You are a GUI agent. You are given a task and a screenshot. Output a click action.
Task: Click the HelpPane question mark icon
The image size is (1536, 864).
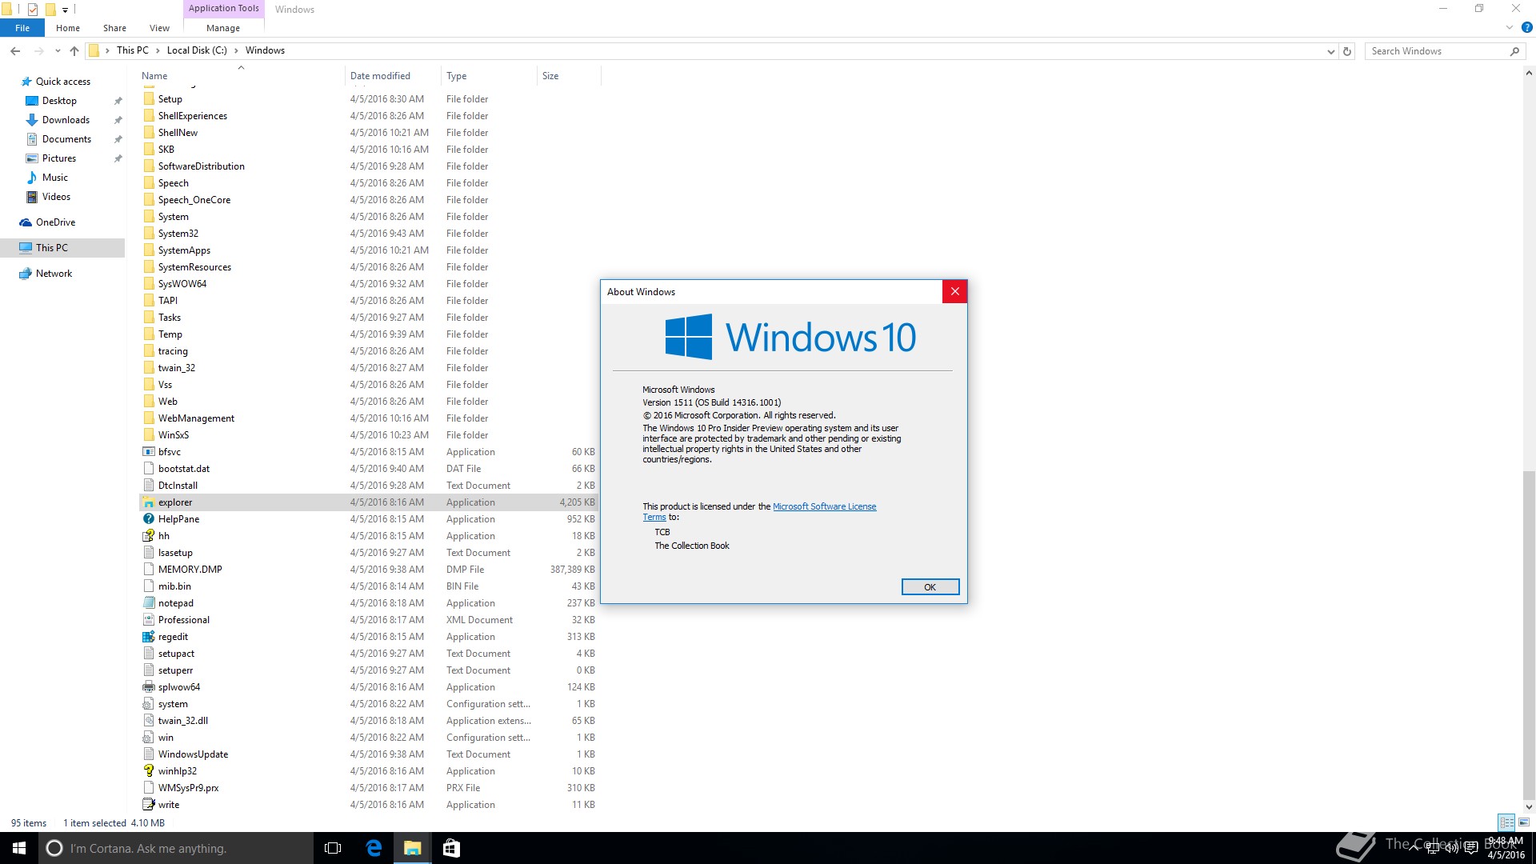149,519
